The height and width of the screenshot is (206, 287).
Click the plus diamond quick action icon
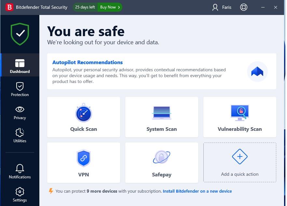click(240, 157)
